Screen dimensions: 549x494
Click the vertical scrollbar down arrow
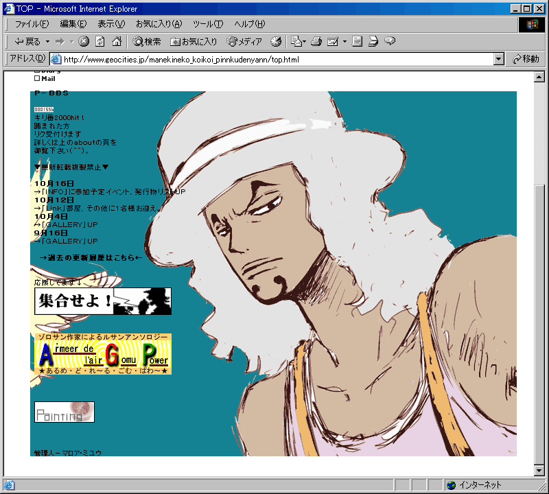point(539,471)
